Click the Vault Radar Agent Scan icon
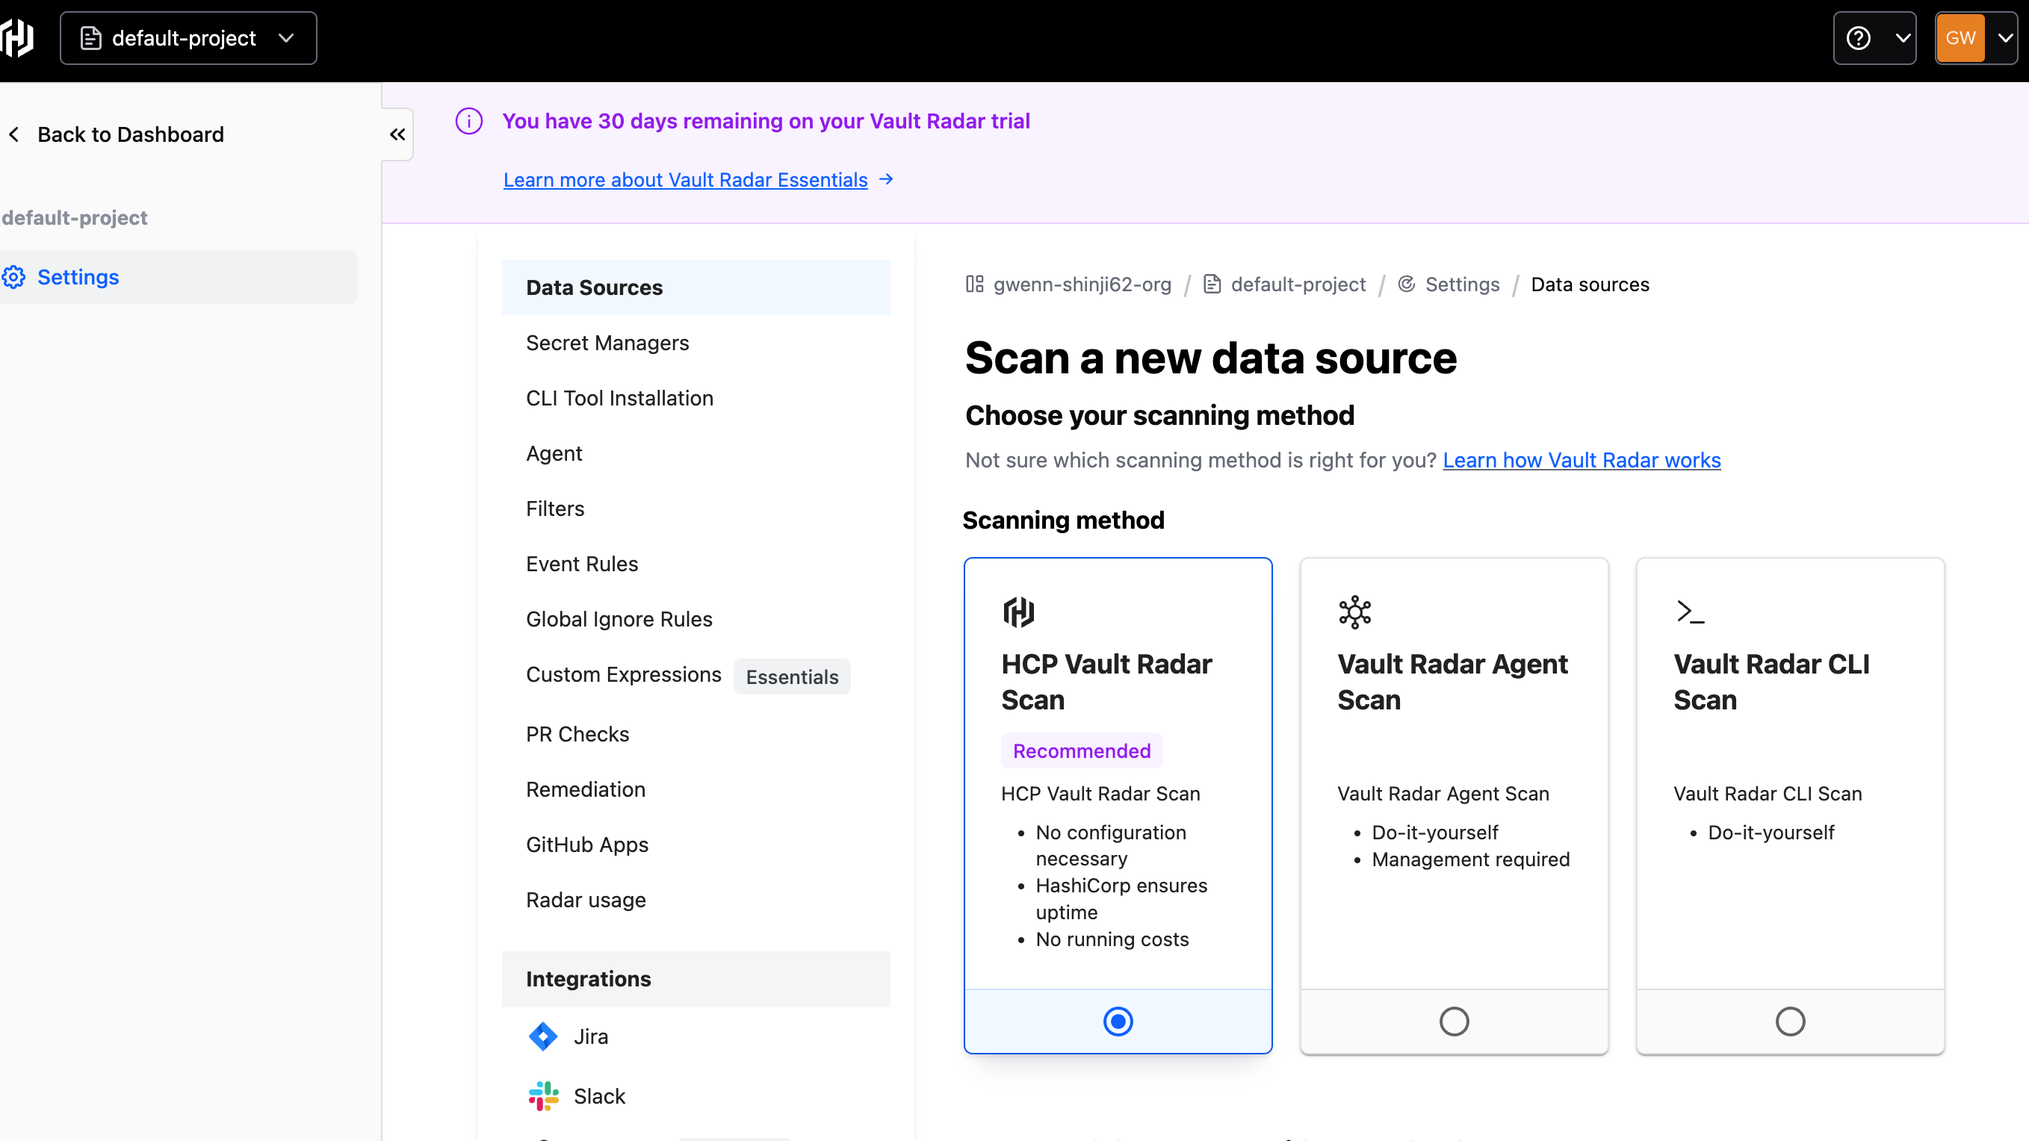Screen dimensions: 2029x1141 tap(1354, 612)
